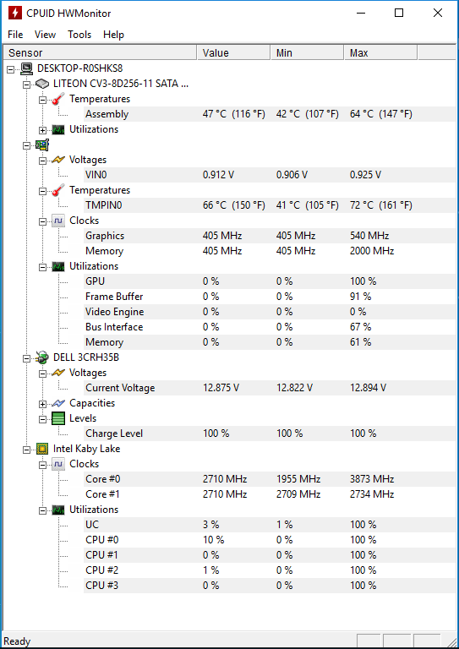The width and height of the screenshot is (459, 649).
Task: Click the Capacities chart icon
Action: pos(58,403)
